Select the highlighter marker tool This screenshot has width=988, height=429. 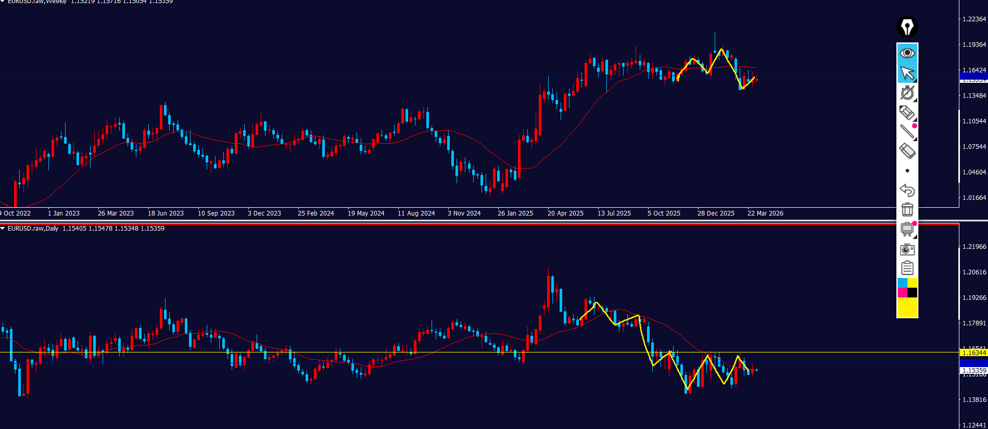pos(907,112)
